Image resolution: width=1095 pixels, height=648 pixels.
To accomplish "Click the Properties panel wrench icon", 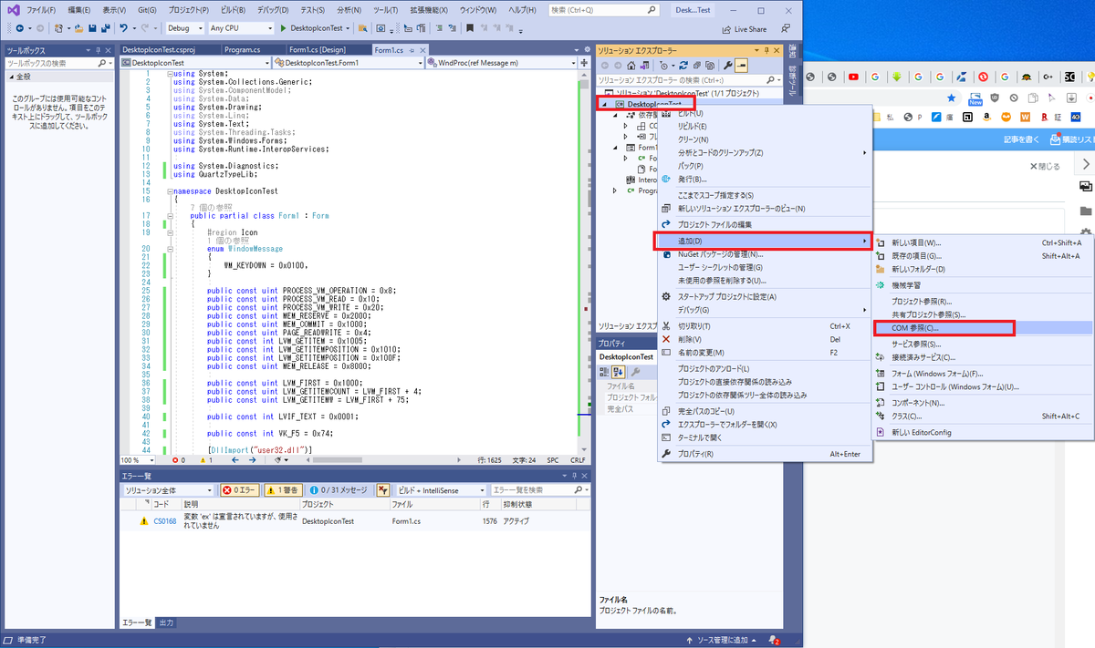I will coord(635,373).
